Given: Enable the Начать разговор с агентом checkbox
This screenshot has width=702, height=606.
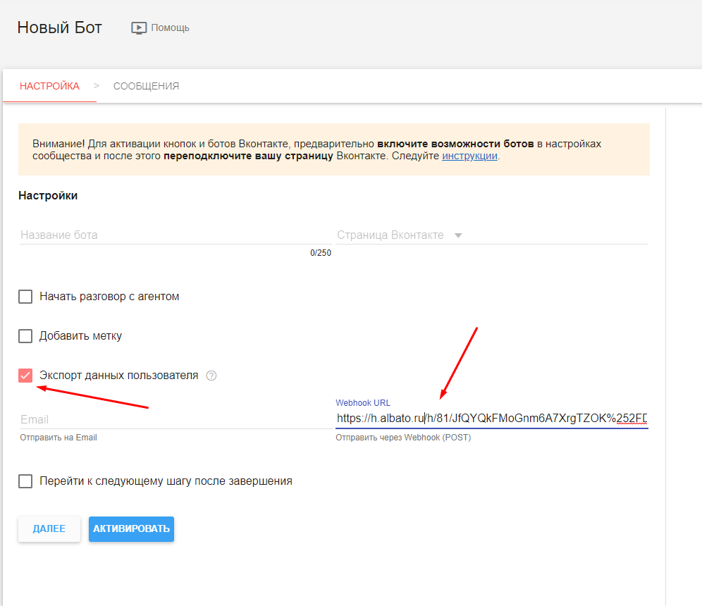Looking at the screenshot, I should click(x=25, y=297).
